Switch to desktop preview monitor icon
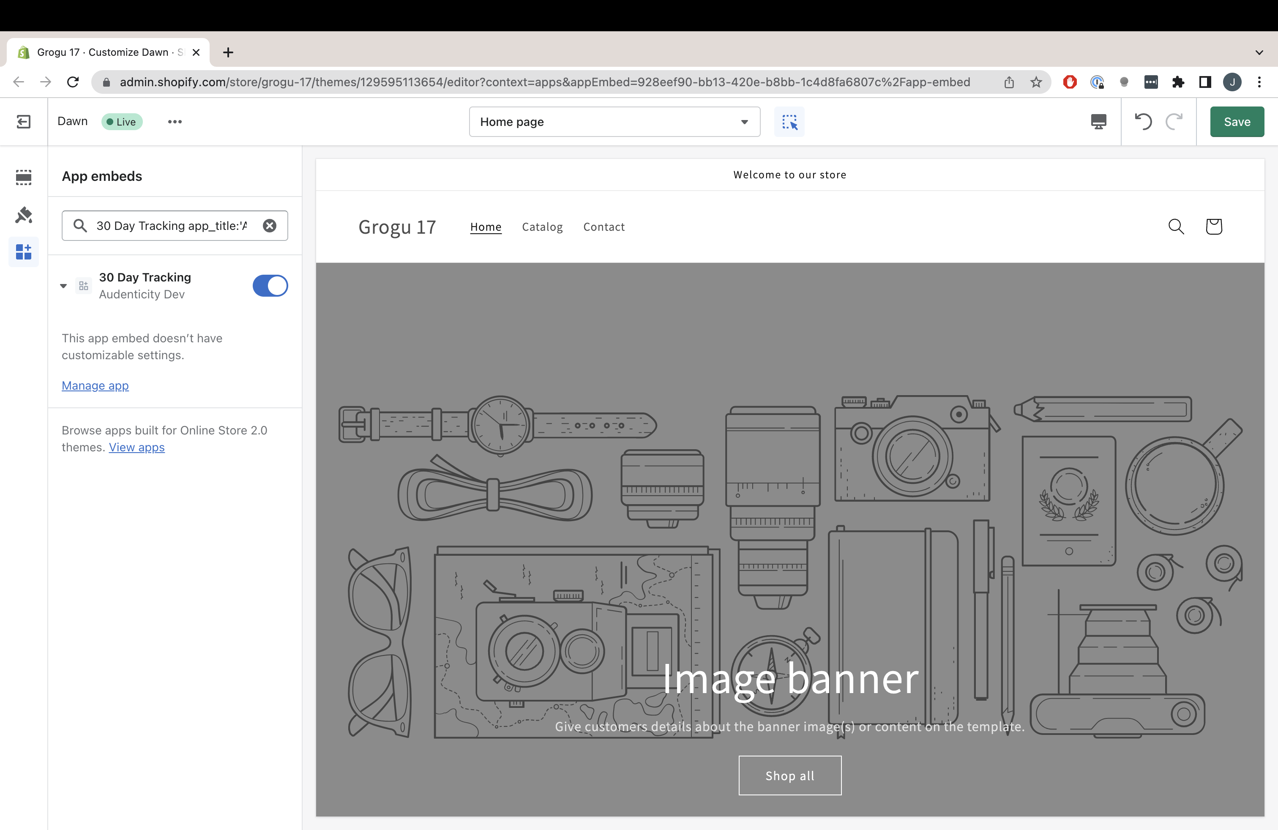The width and height of the screenshot is (1278, 830). (x=1098, y=122)
